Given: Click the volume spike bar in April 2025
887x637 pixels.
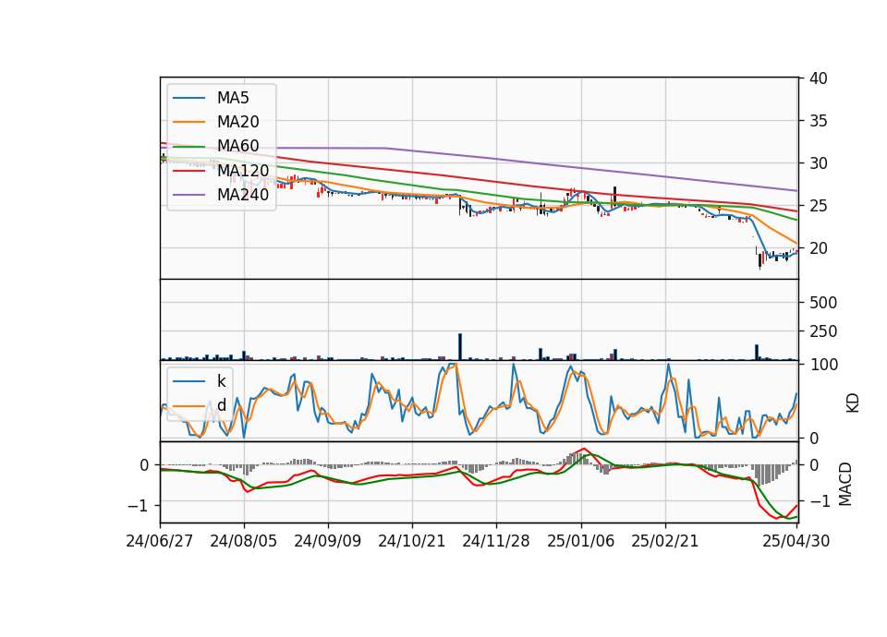Looking at the screenshot, I should coord(757,352).
